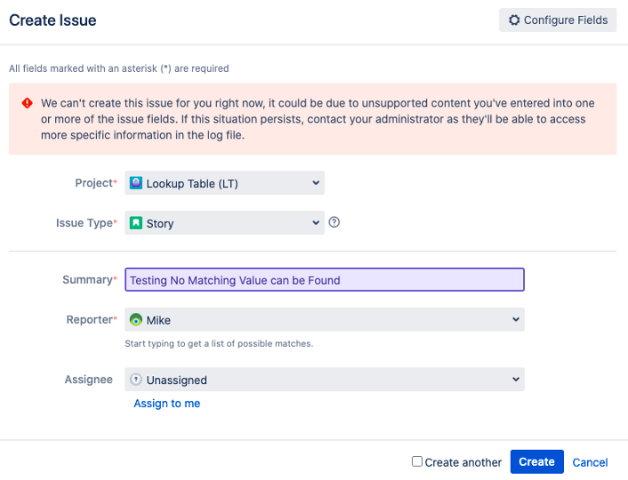Expand the Project dropdown arrow
The image size is (628, 480).
coord(316,183)
